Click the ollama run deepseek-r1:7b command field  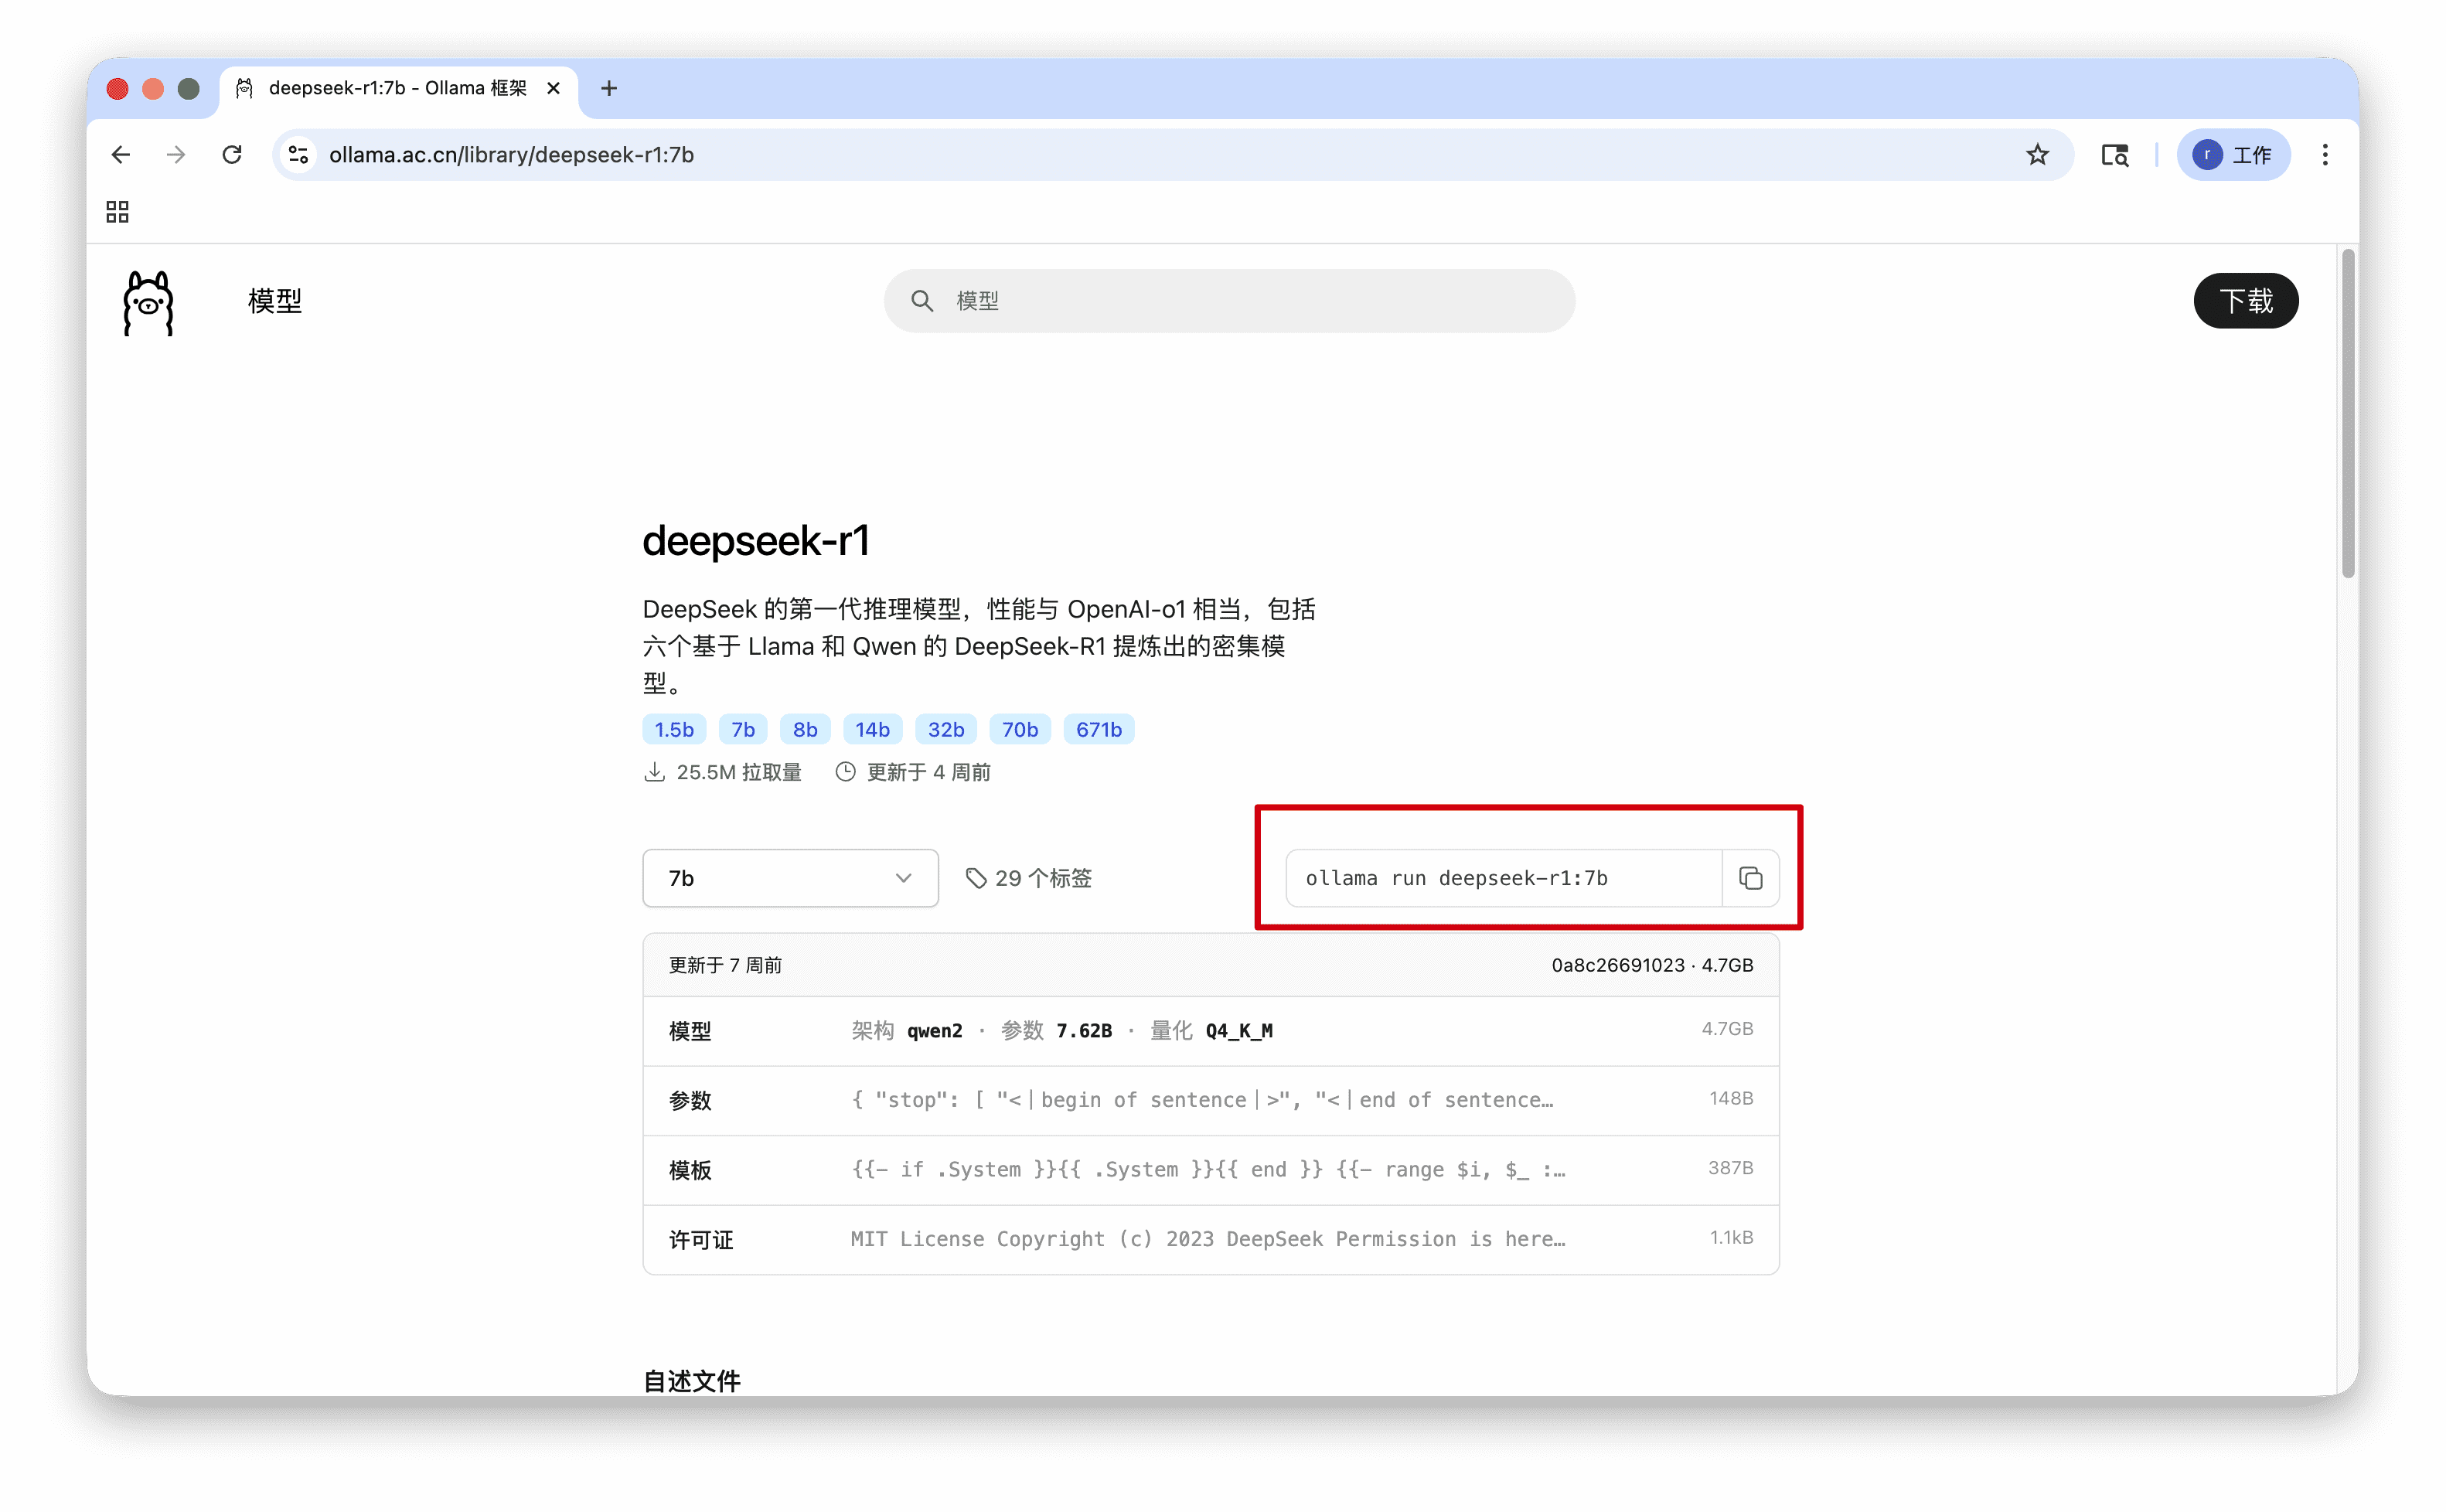pos(1503,878)
